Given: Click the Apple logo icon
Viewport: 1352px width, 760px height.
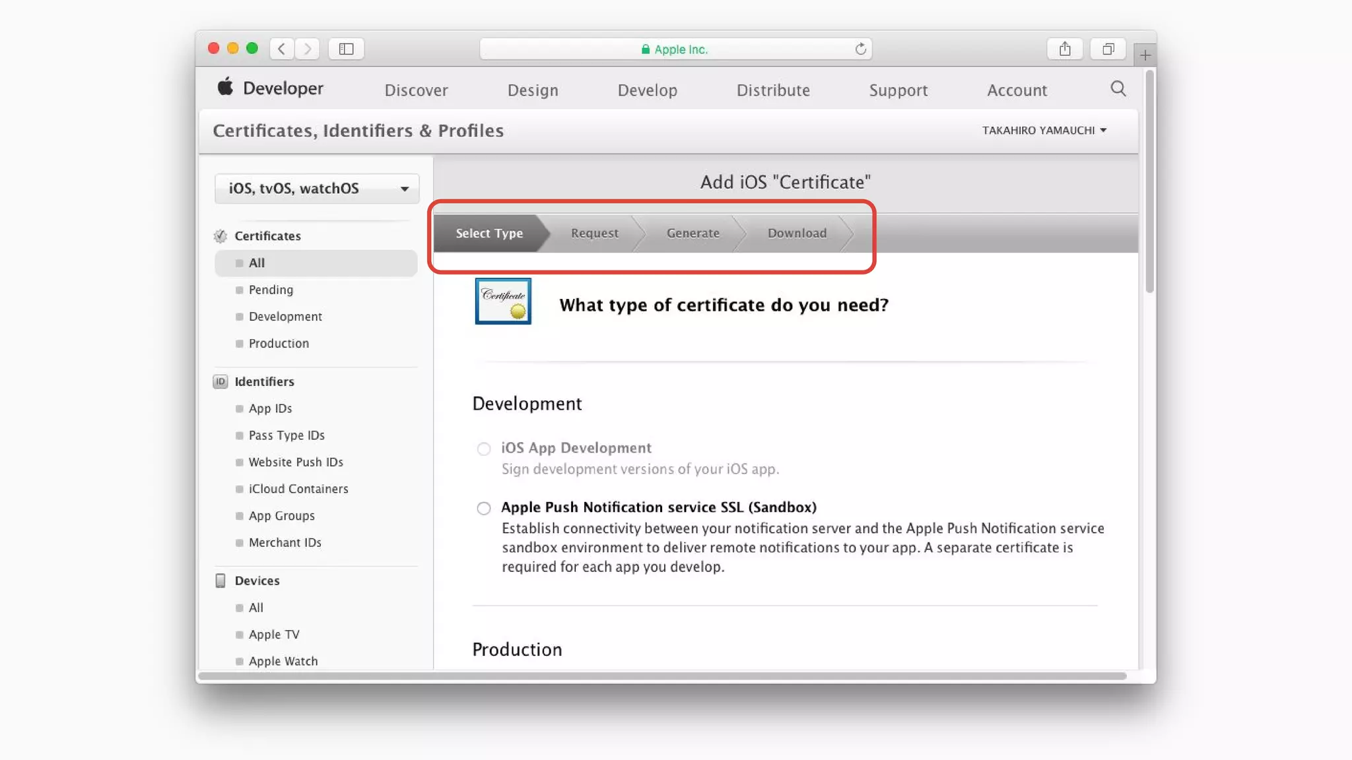Looking at the screenshot, I should coord(225,87).
